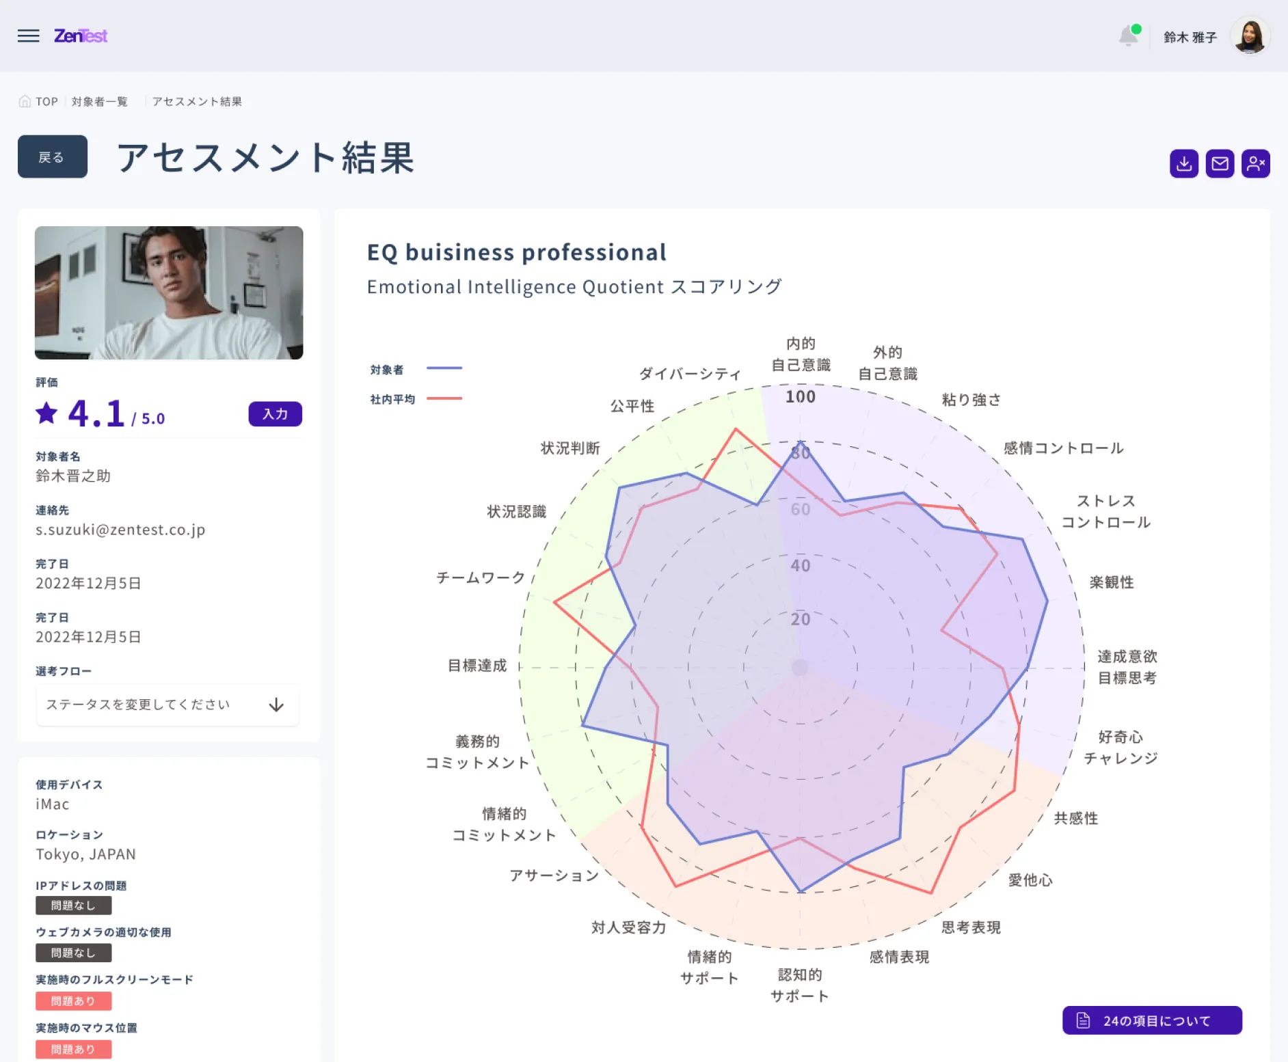Click the 愛他心 axis label

1030,880
